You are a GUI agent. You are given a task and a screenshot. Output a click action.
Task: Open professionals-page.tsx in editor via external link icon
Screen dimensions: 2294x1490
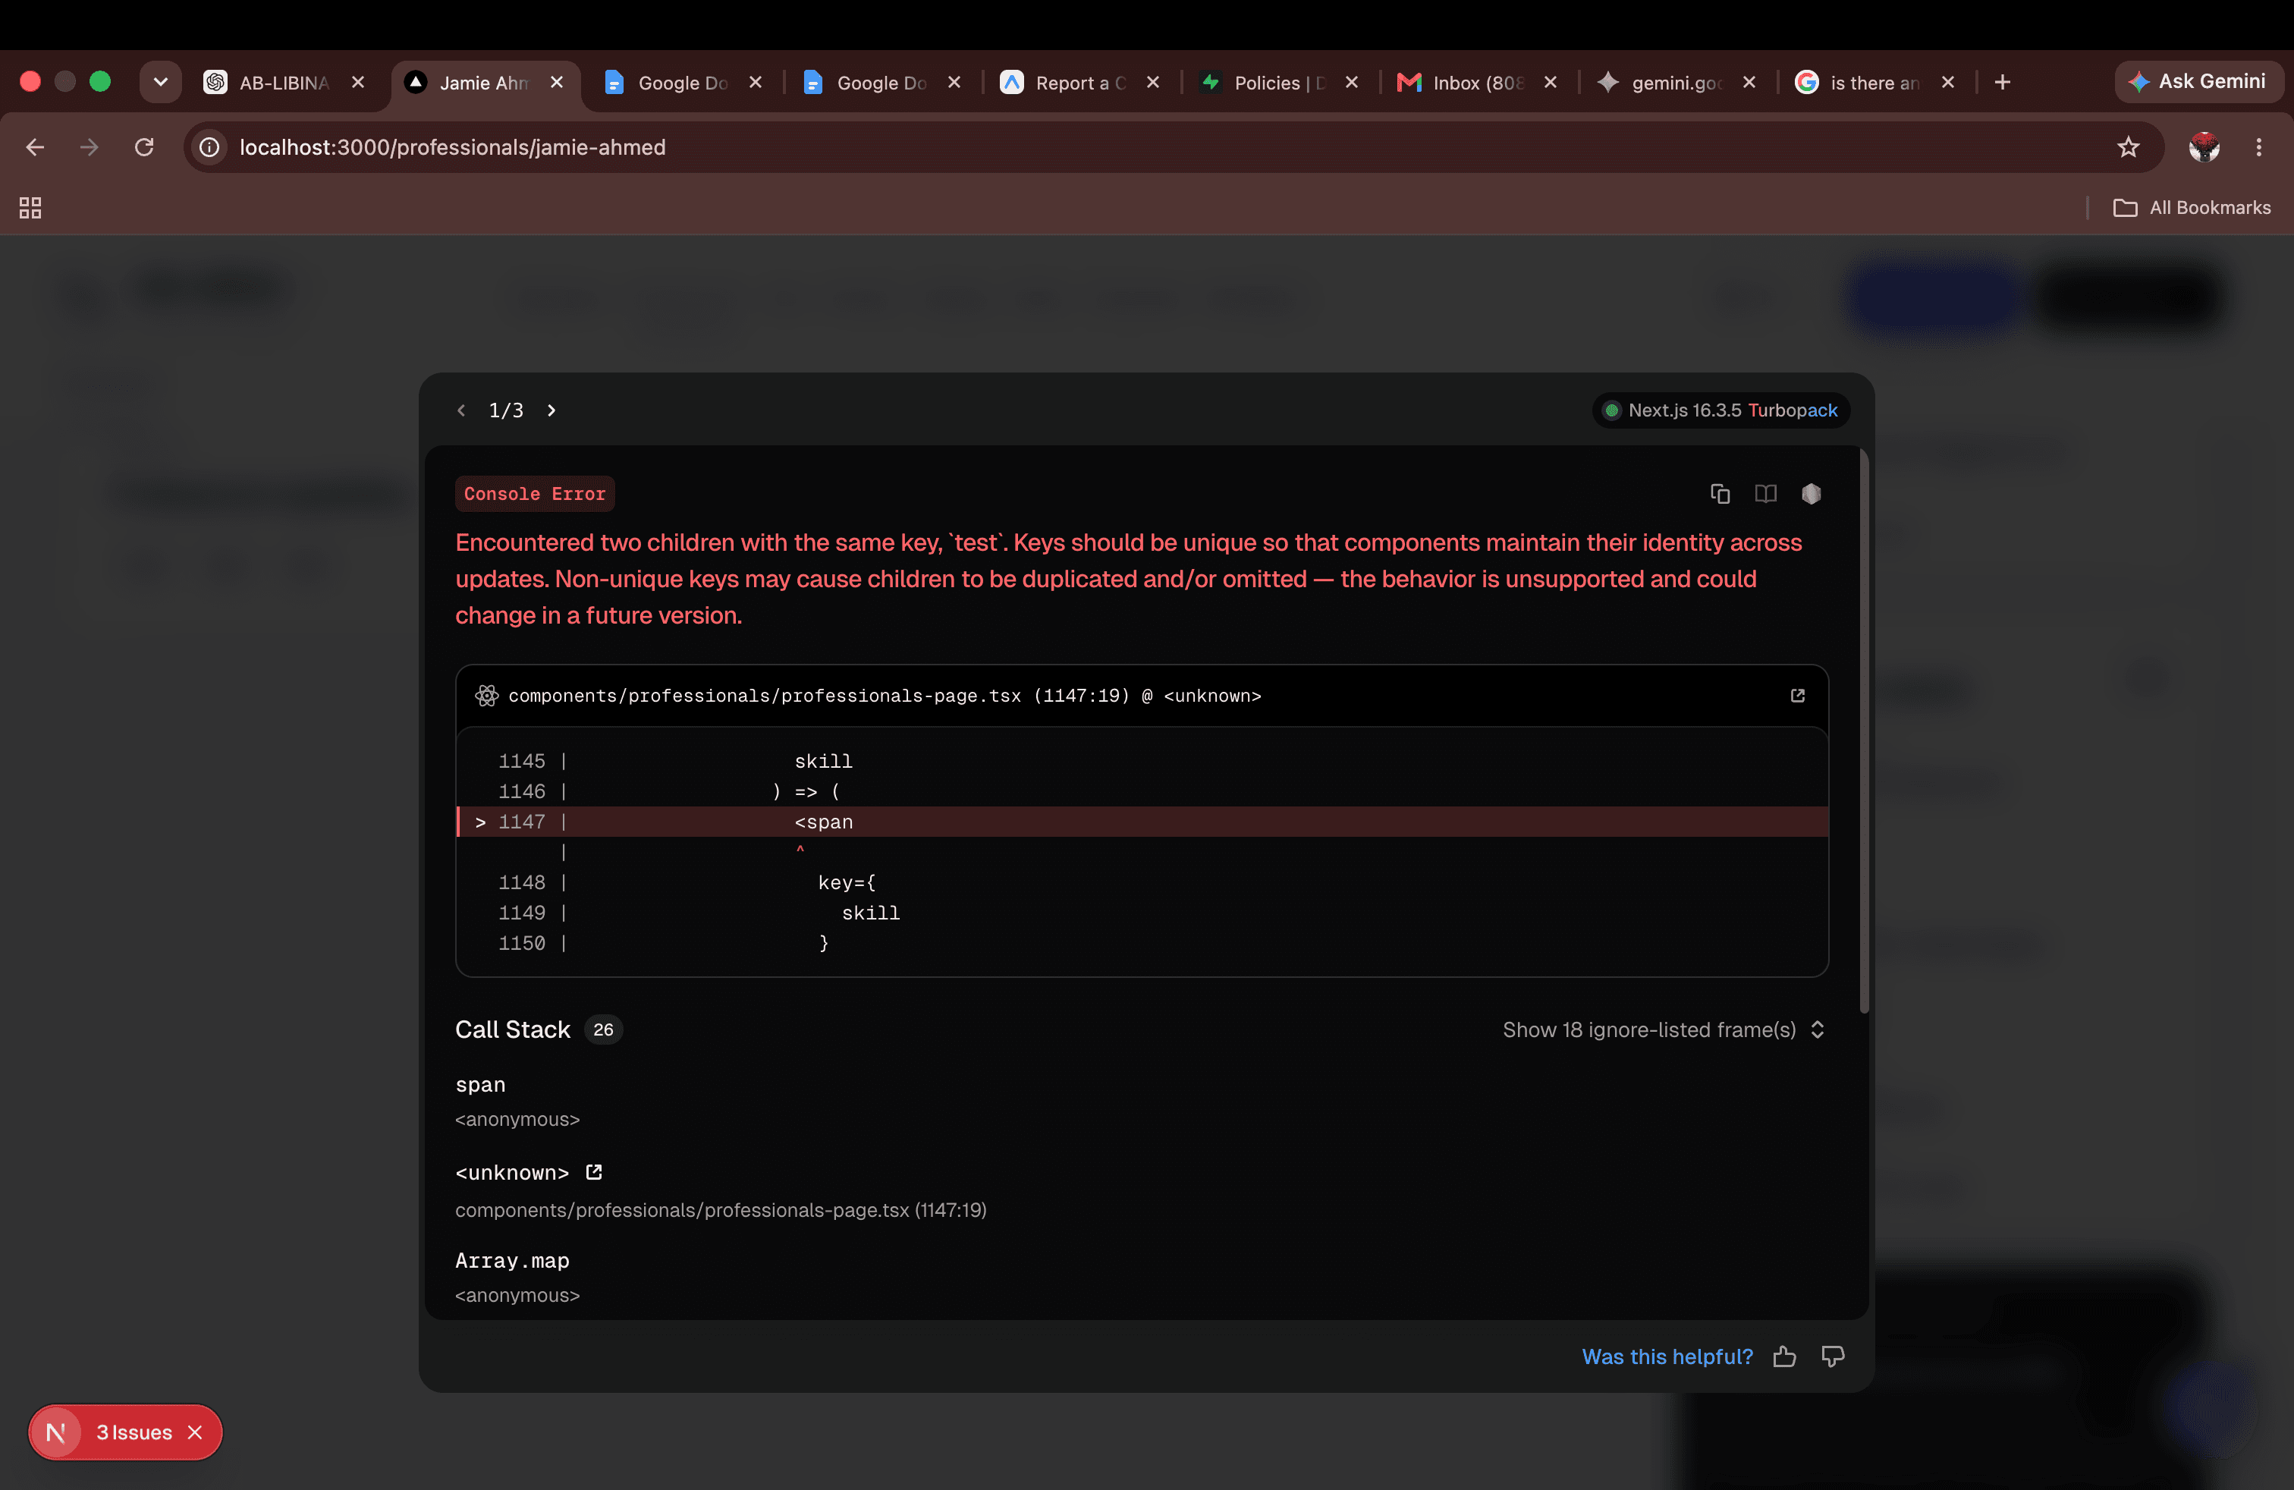point(1798,696)
